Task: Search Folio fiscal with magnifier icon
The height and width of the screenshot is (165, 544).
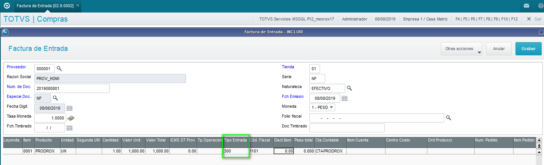Action: point(449,118)
